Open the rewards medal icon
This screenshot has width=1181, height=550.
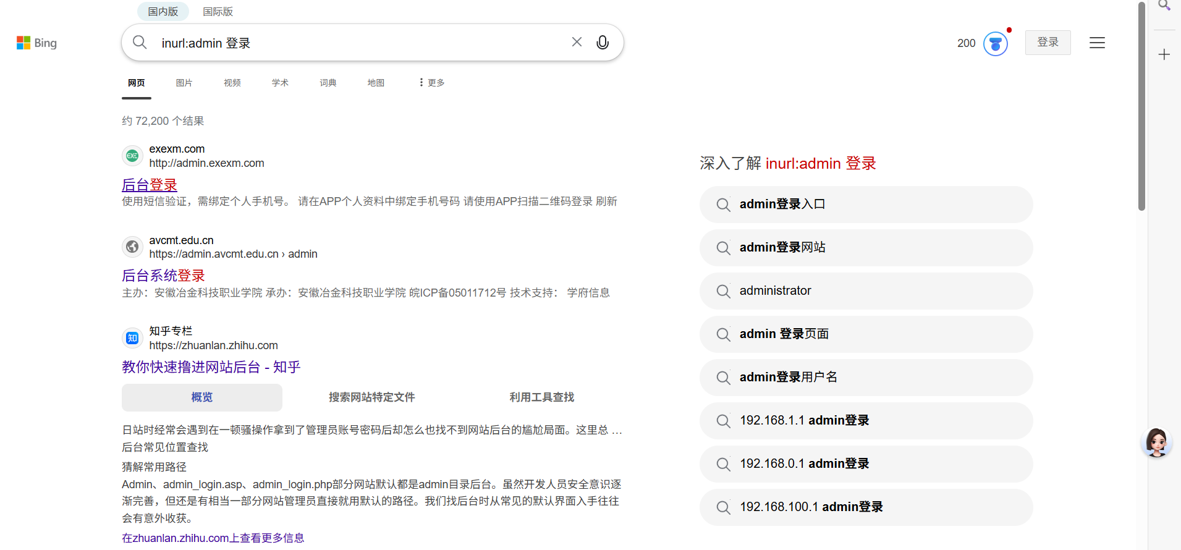[995, 44]
